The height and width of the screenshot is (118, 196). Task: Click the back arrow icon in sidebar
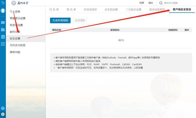3,3
